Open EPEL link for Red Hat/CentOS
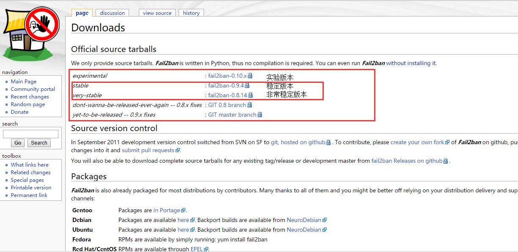Image resolution: width=518 pixels, height=252 pixels. (197, 249)
